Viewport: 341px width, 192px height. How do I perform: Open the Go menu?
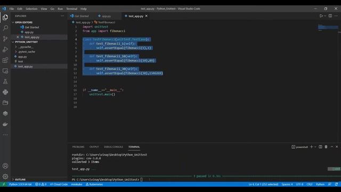click(x=52, y=9)
